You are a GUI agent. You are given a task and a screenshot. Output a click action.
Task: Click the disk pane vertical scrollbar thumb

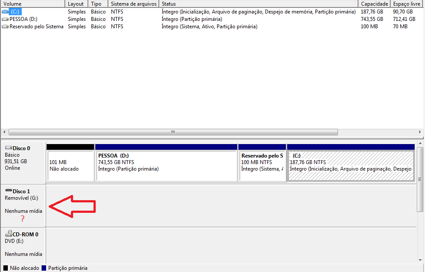pyautogui.click(x=420, y=179)
